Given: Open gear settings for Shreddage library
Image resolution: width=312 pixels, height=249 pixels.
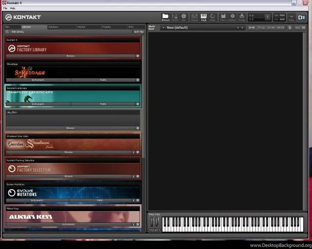Looking at the screenshot, I should tap(137, 80).
